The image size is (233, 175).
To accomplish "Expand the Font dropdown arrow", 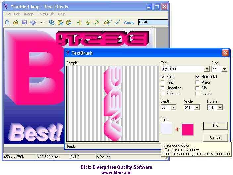I will point(207,69).
